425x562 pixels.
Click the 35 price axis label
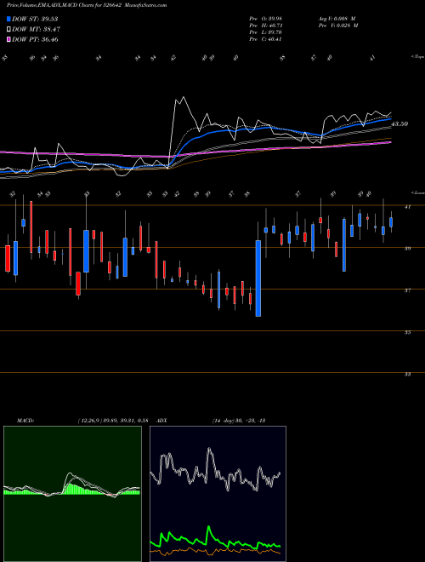tap(408, 332)
